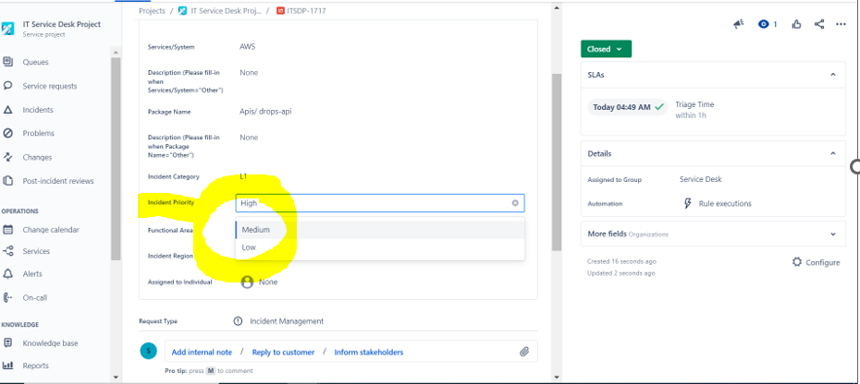Click the Apis/ drops-api package name value
The width and height of the screenshot is (860, 384).
265,111
